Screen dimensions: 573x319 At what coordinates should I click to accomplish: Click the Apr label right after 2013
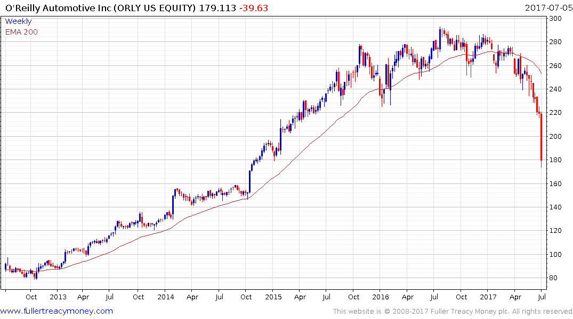pyautogui.click(x=83, y=297)
